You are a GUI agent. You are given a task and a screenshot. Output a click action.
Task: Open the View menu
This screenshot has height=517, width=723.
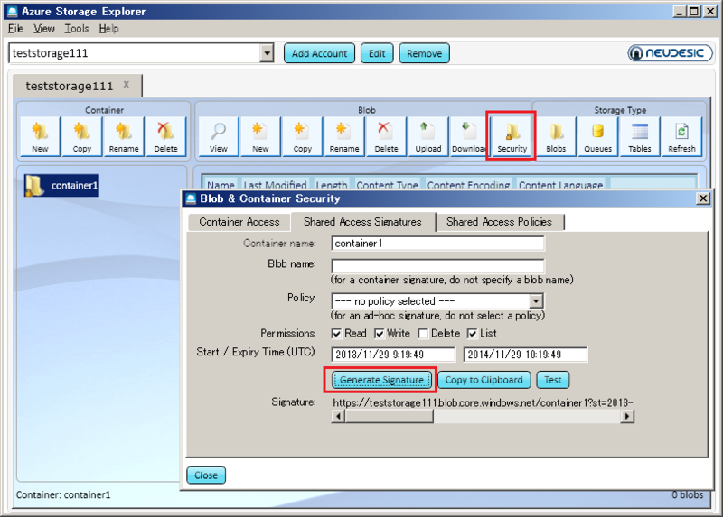point(43,29)
